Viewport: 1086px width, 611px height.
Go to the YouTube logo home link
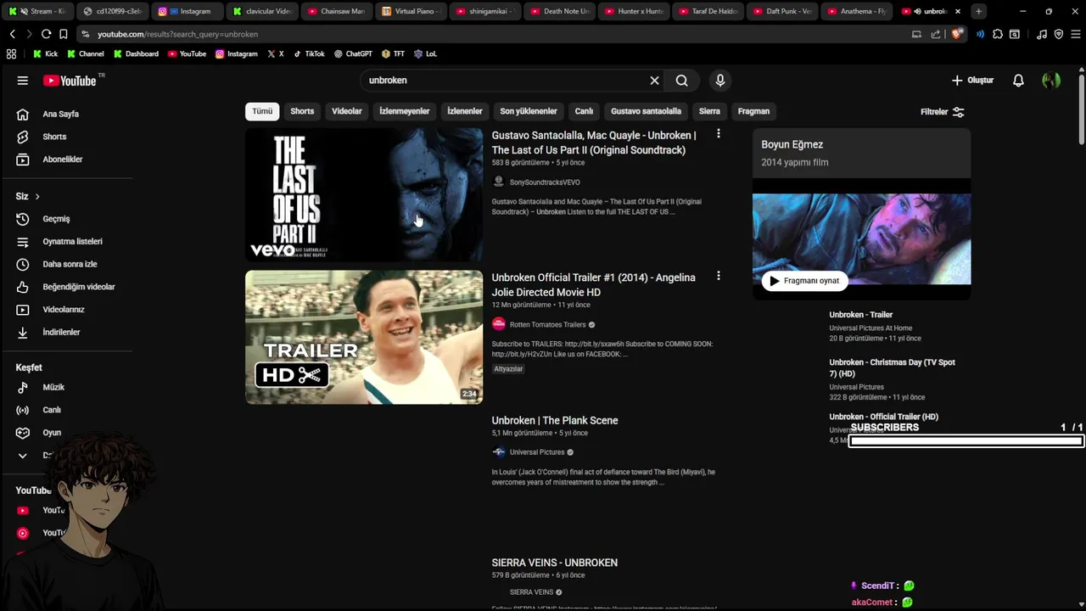tap(70, 81)
